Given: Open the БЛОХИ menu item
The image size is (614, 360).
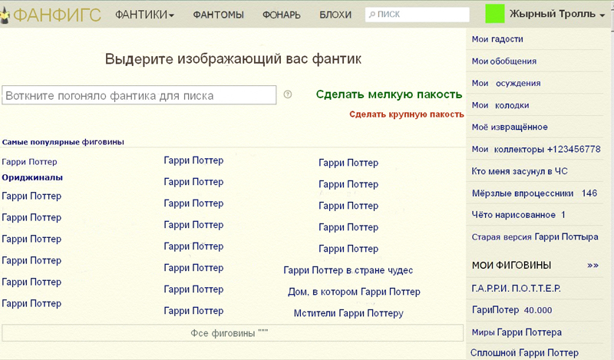Looking at the screenshot, I should point(335,15).
